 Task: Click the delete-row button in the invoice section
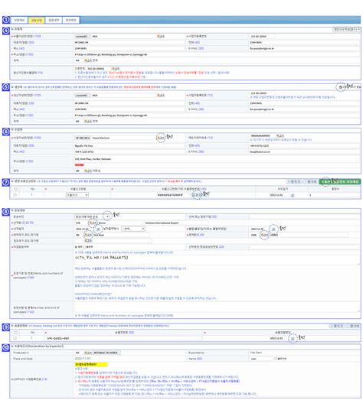click(x=353, y=326)
